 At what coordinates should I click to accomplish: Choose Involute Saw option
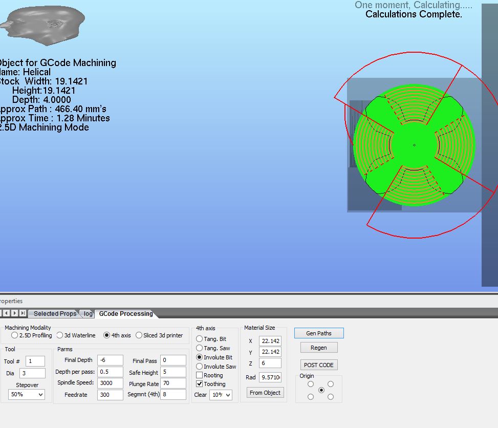(x=200, y=367)
